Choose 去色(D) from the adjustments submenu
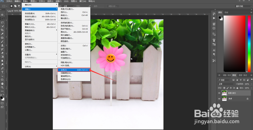 click(x=74, y=70)
